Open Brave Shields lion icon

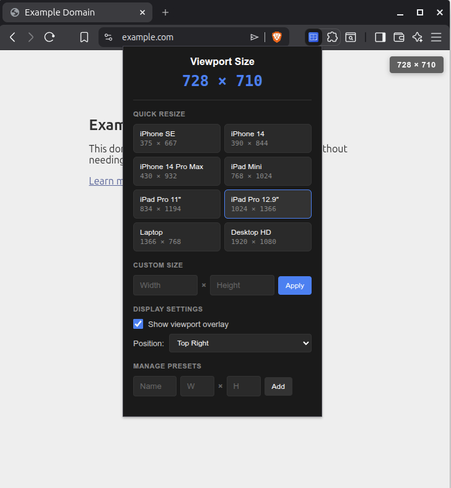(277, 37)
